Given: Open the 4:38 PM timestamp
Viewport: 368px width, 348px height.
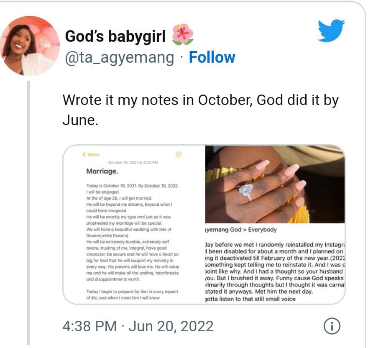Looking at the screenshot, I should pyautogui.click(x=89, y=326).
